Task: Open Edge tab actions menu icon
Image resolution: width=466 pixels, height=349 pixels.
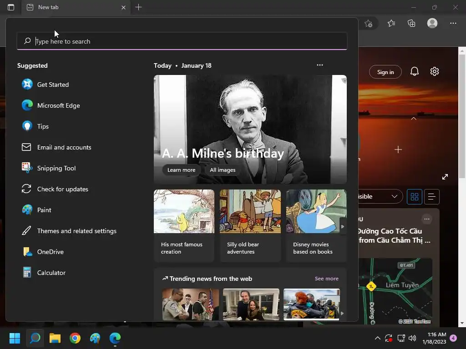Action: tap(11, 7)
